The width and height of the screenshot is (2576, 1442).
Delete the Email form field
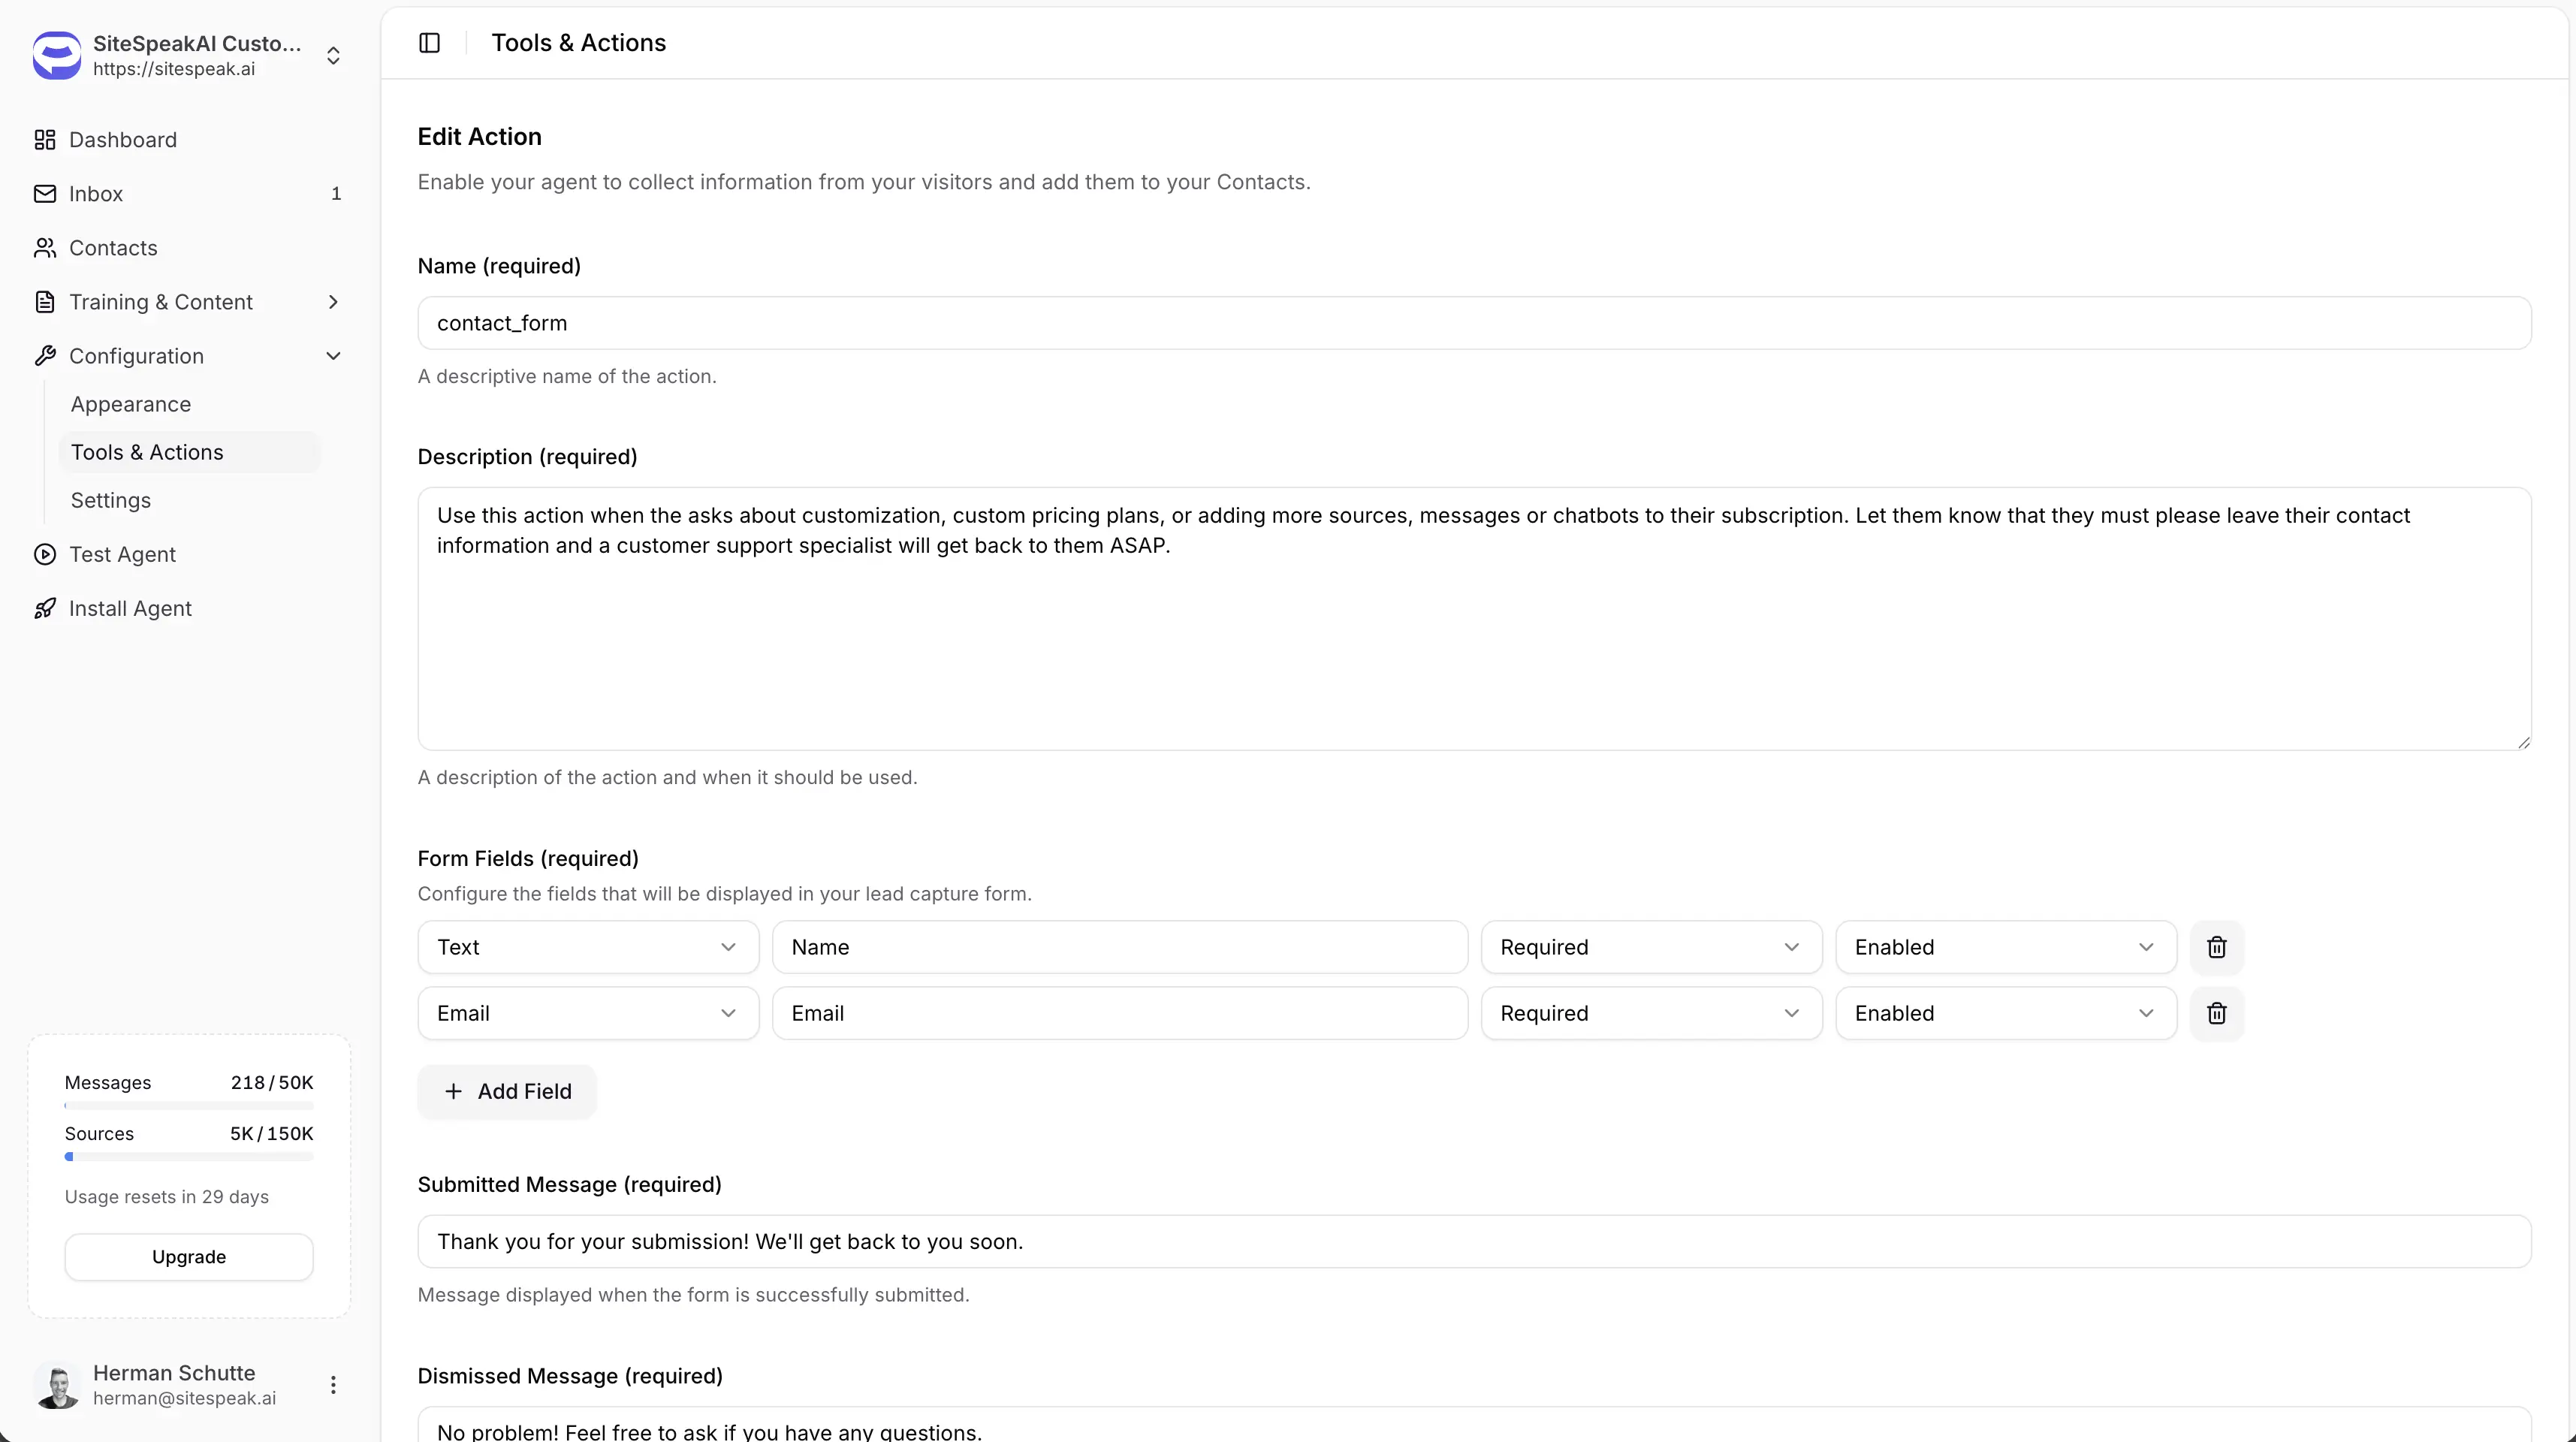click(x=2216, y=1013)
